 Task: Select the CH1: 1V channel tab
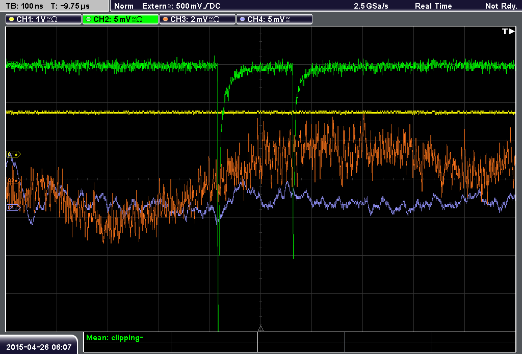point(44,19)
